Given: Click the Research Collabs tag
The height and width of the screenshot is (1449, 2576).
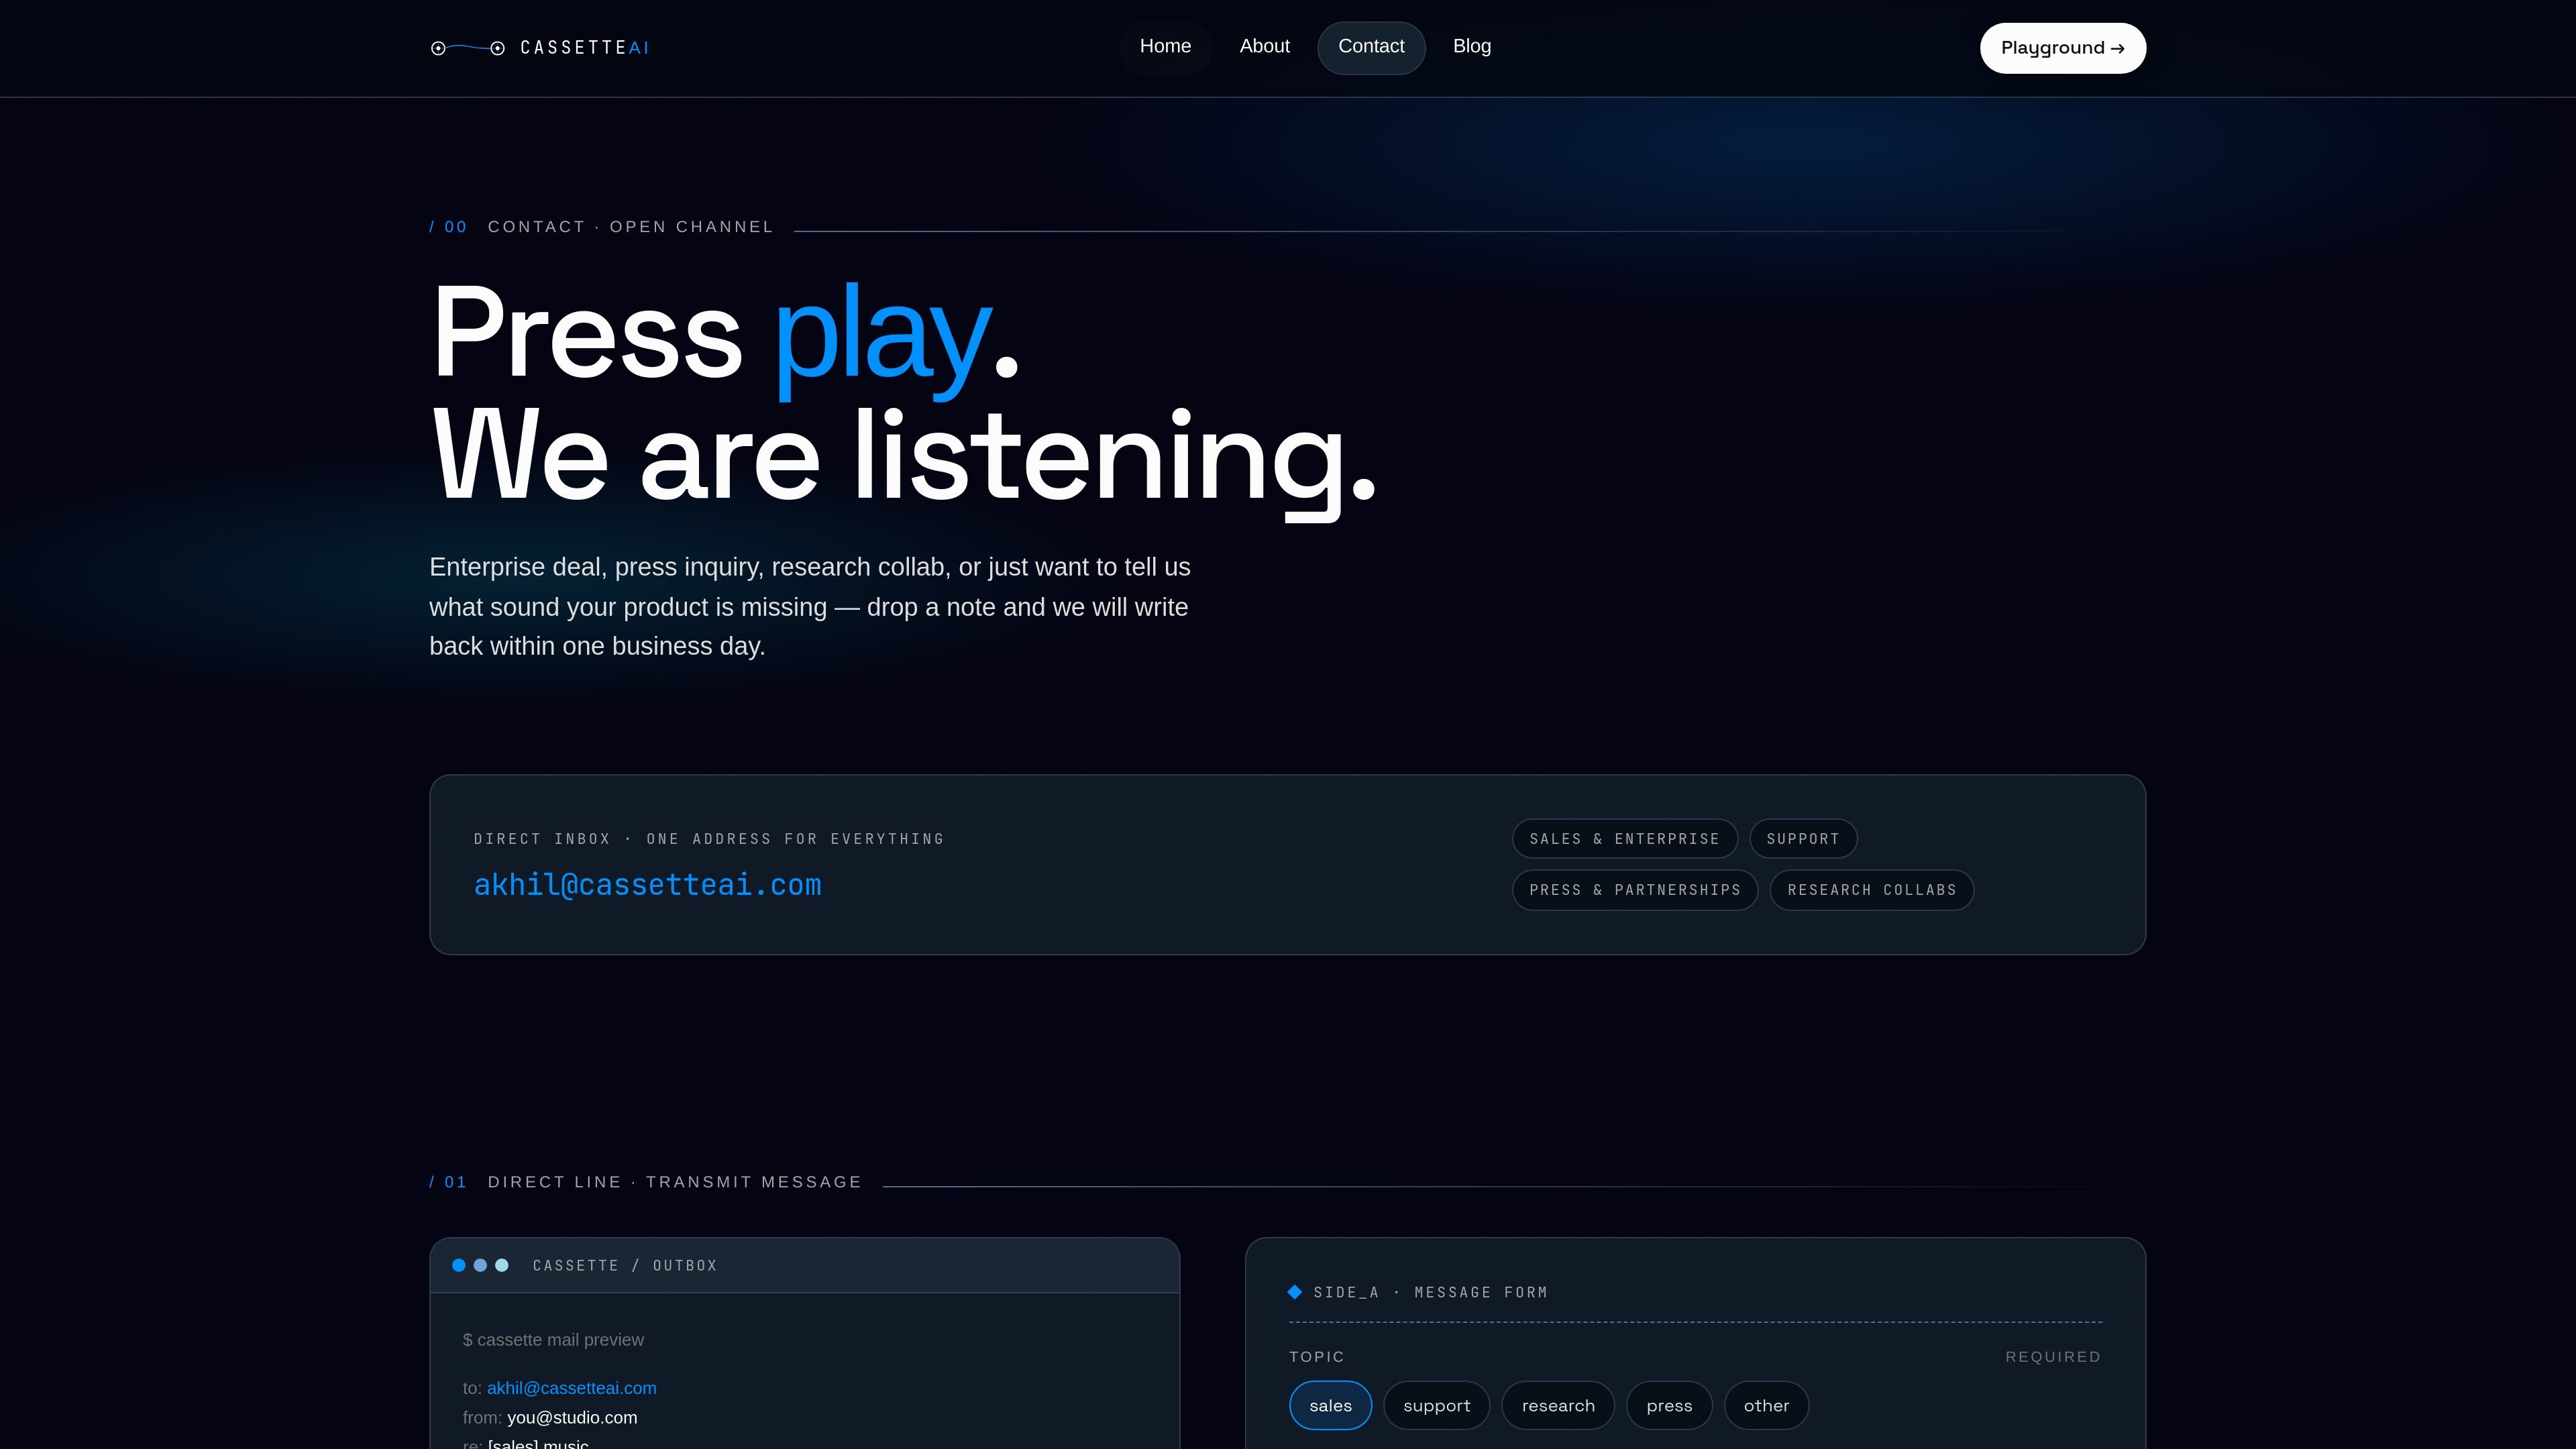Looking at the screenshot, I should pos(1872,890).
